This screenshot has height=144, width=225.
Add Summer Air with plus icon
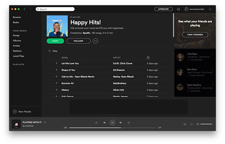[x=56, y=83]
